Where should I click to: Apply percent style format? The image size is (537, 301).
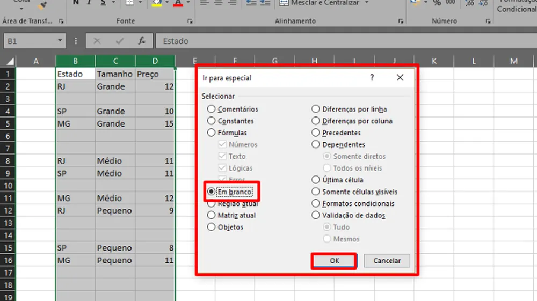pyautogui.click(x=437, y=3)
